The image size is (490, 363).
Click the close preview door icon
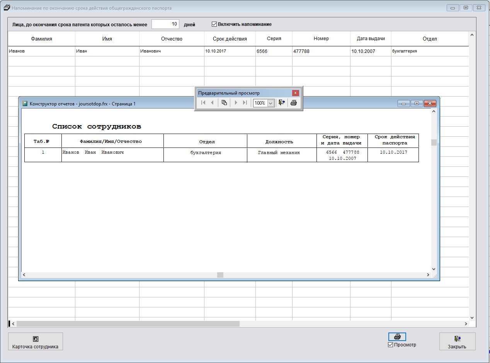282,103
